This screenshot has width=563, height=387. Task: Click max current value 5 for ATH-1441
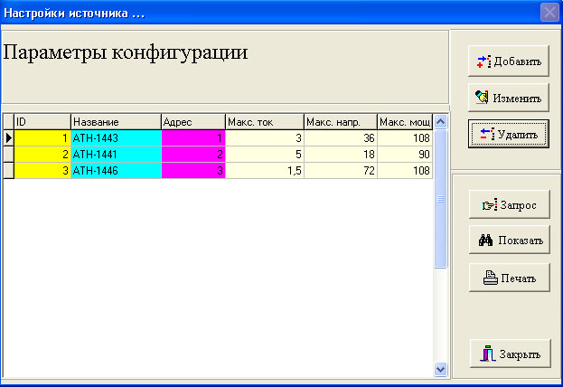(x=265, y=154)
